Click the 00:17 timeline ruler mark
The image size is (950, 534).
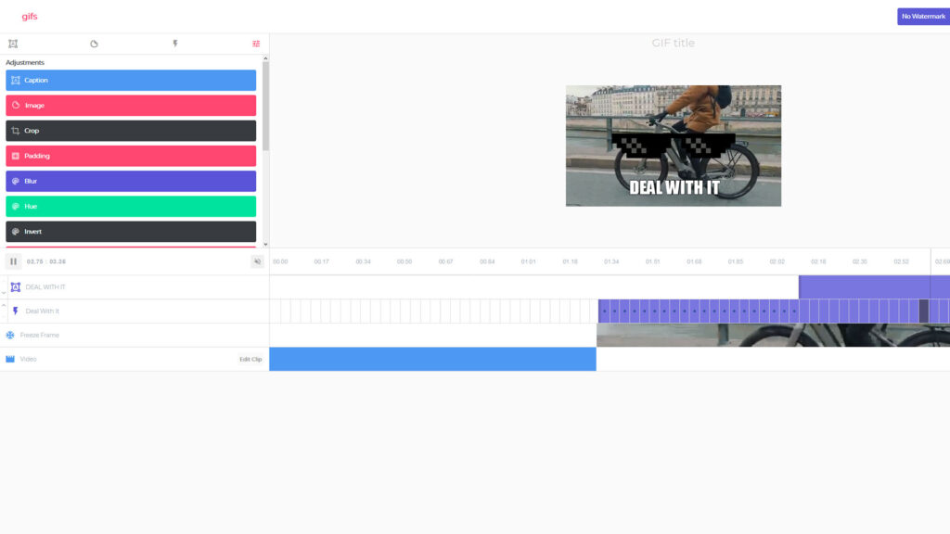pyautogui.click(x=322, y=261)
